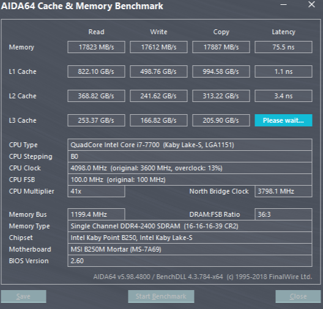The height and width of the screenshot is (309, 323).
Task: Minimize the AIDA64 benchmark window
Action: tap(284, 4)
